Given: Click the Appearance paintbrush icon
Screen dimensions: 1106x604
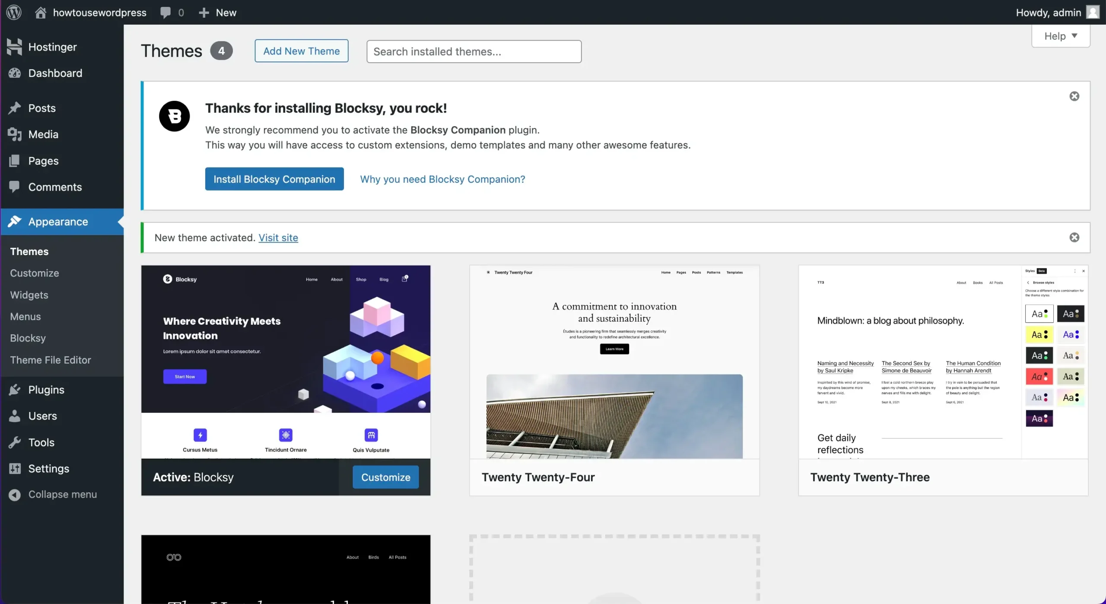Looking at the screenshot, I should (14, 221).
